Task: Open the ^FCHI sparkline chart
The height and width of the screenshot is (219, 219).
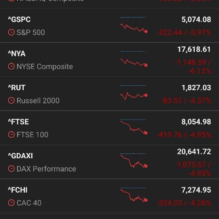Action: coord(134,195)
